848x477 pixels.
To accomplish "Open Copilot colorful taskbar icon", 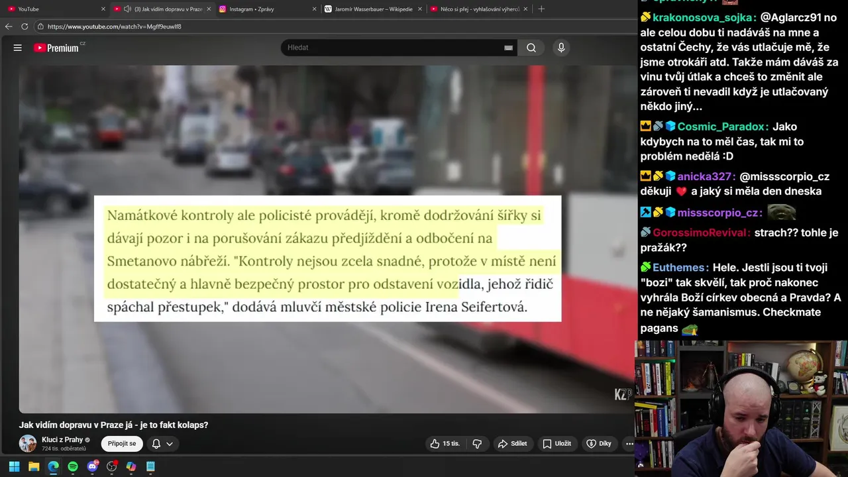I will coord(131,466).
